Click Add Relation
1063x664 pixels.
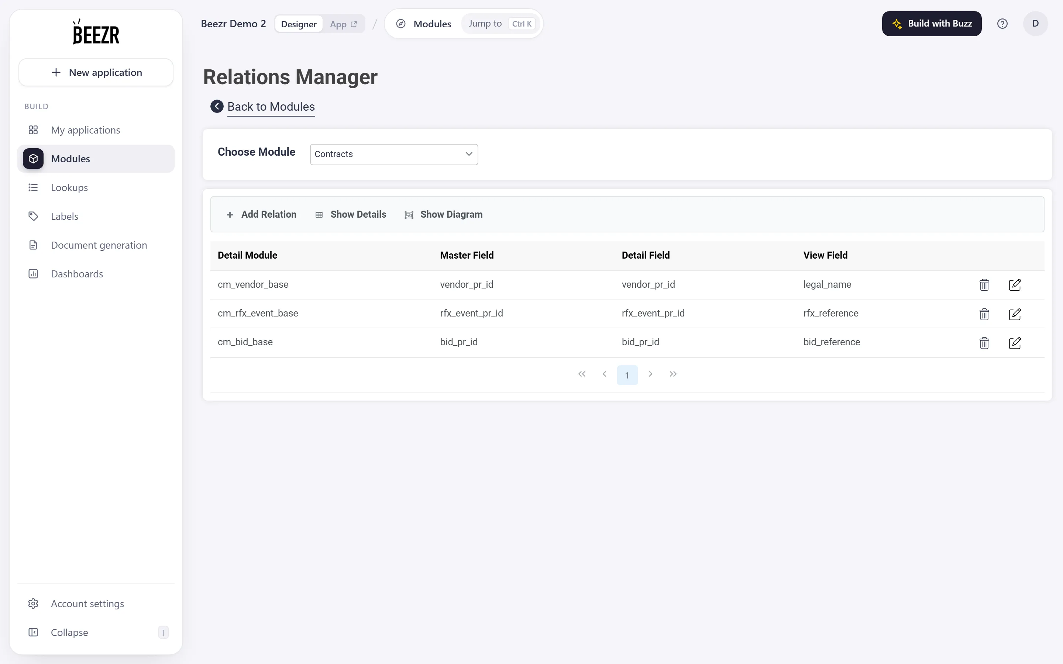[x=261, y=214]
